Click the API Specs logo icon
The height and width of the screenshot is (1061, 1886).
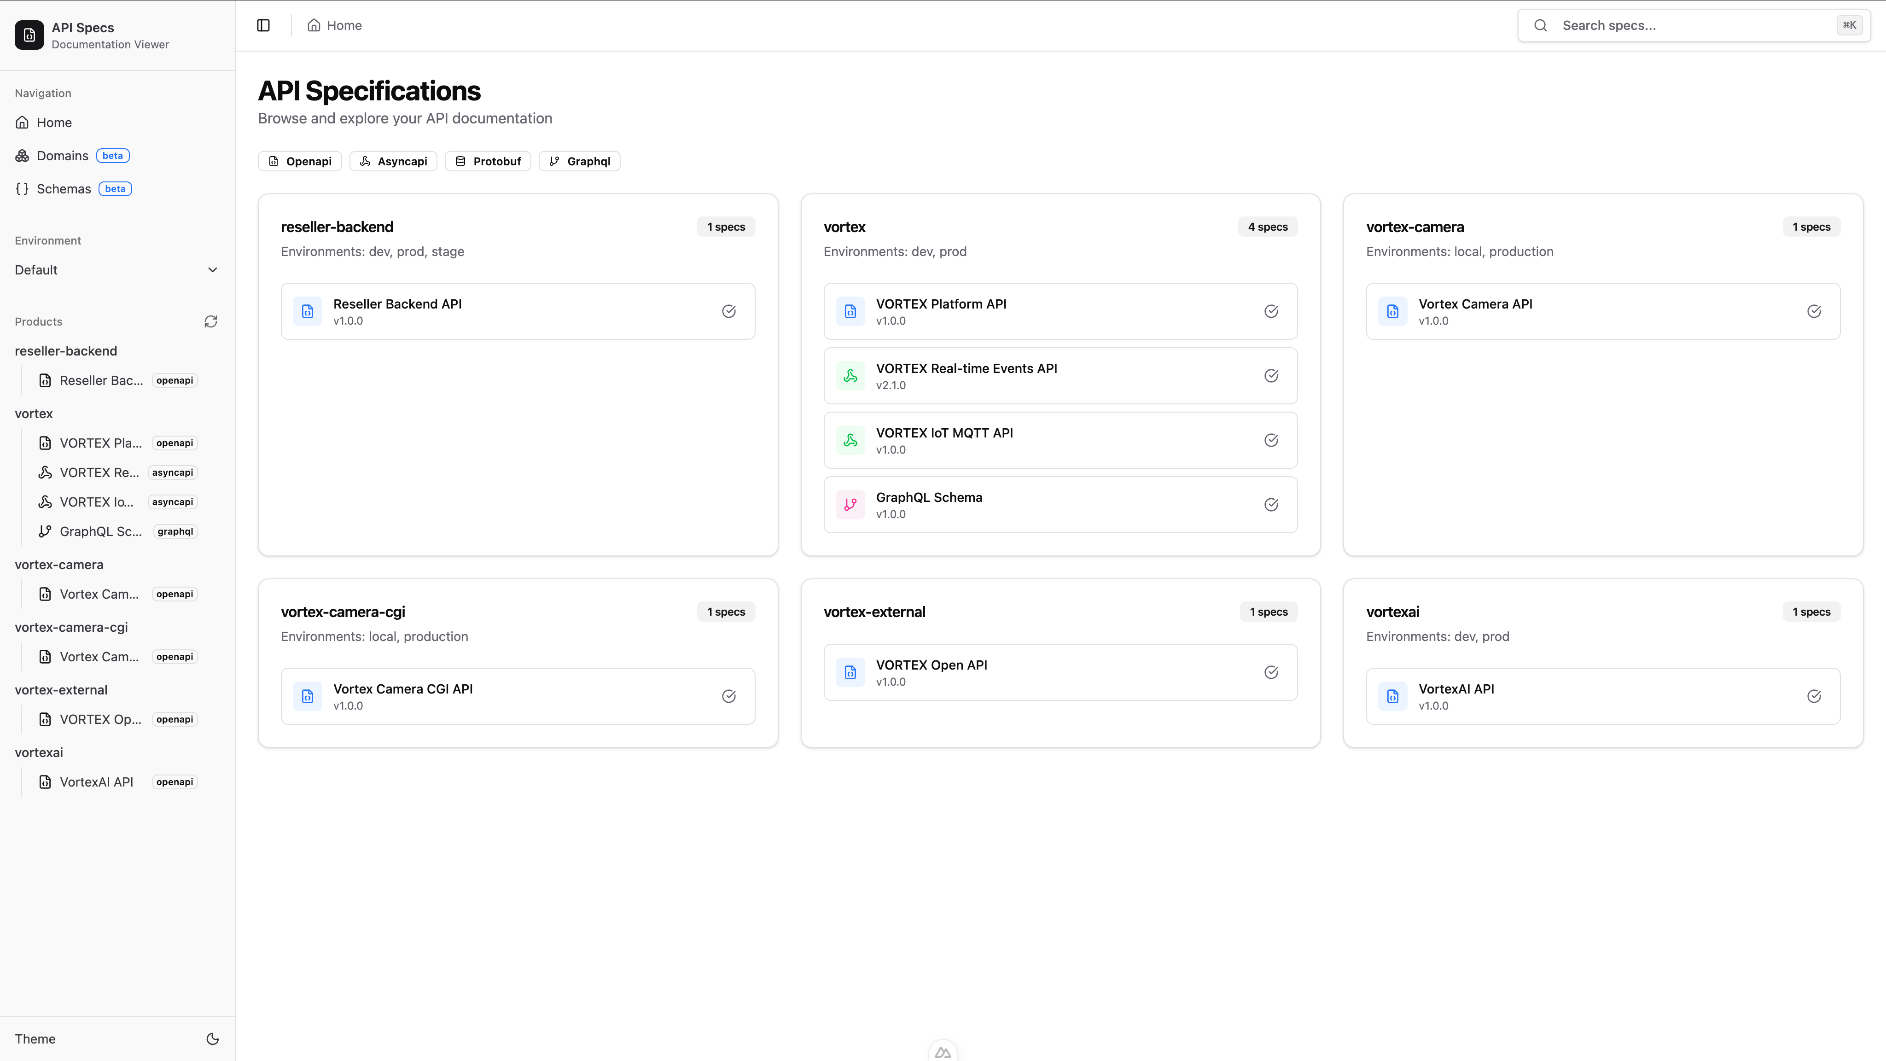point(29,35)
